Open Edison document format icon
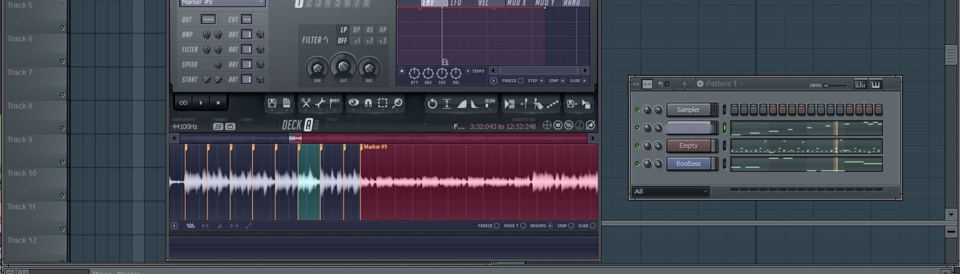960x274 pixels. tap(287, 103)
